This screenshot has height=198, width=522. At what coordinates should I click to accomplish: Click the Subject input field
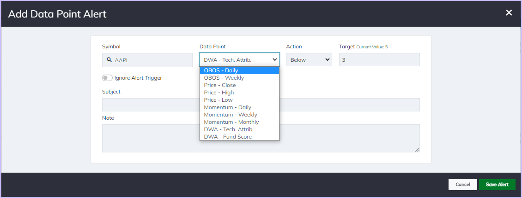click(261, 105)
